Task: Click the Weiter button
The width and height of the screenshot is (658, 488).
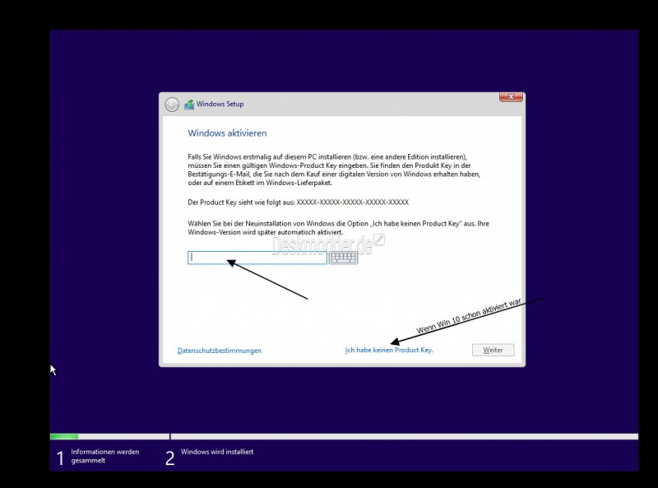Action: click(493, 350)
